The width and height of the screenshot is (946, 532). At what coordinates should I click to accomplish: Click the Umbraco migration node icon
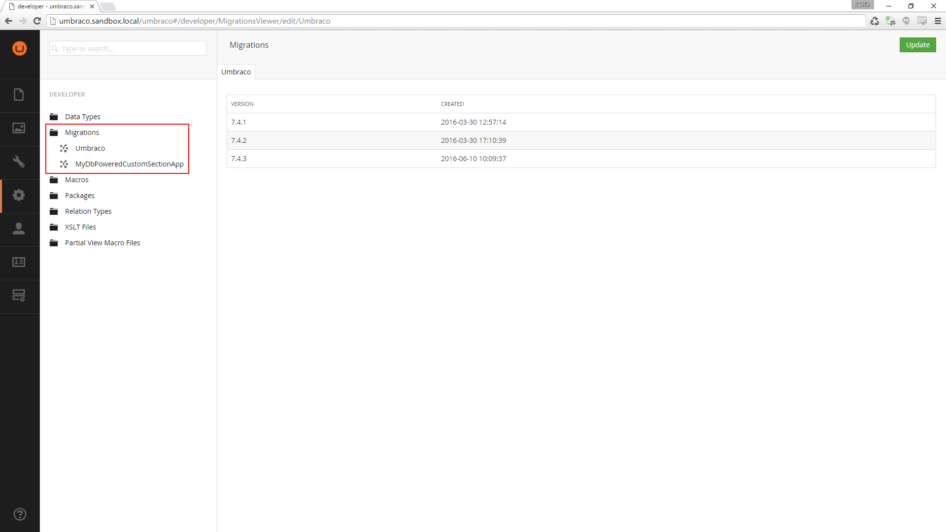point(64,148)
